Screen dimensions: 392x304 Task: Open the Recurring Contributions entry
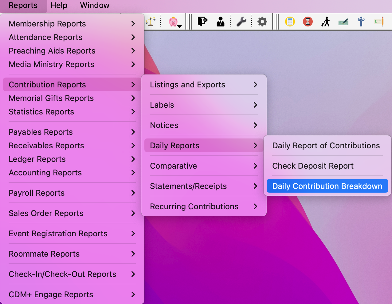[x=194, y=206]
